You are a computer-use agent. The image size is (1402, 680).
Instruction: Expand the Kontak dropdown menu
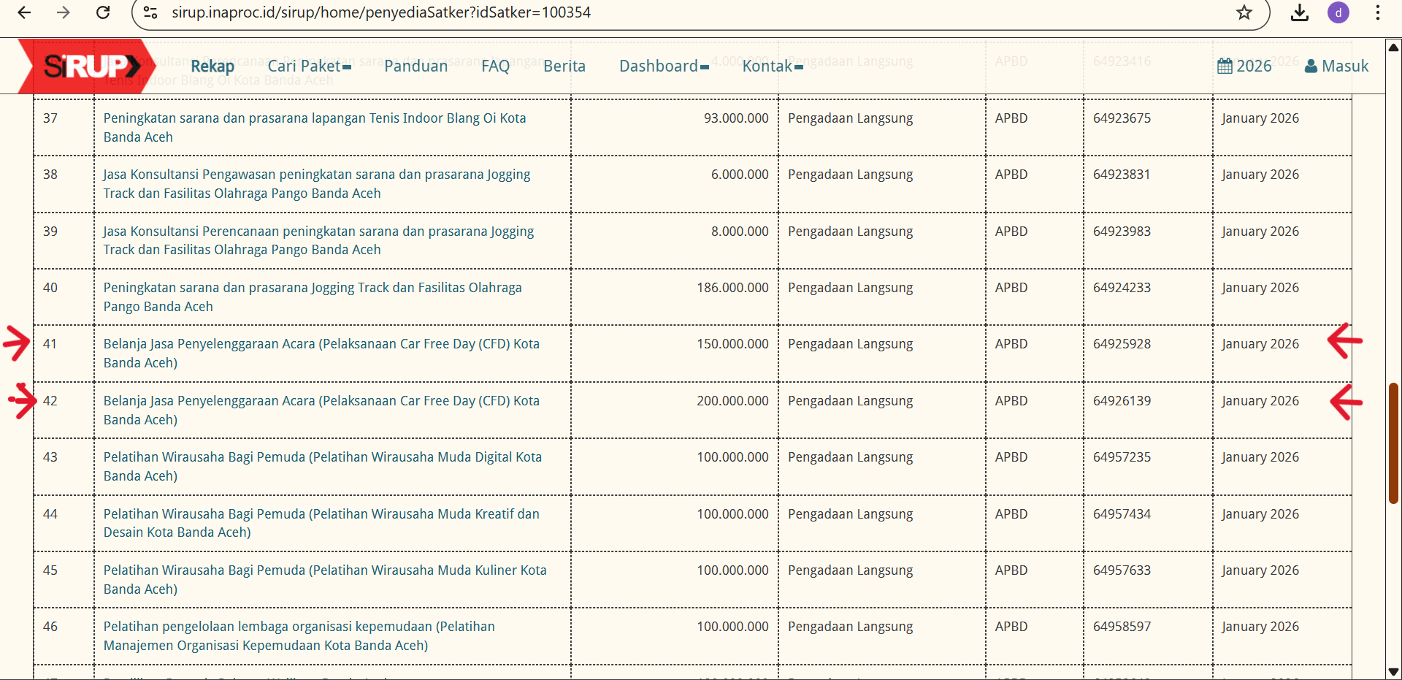(x=772, y=66)
